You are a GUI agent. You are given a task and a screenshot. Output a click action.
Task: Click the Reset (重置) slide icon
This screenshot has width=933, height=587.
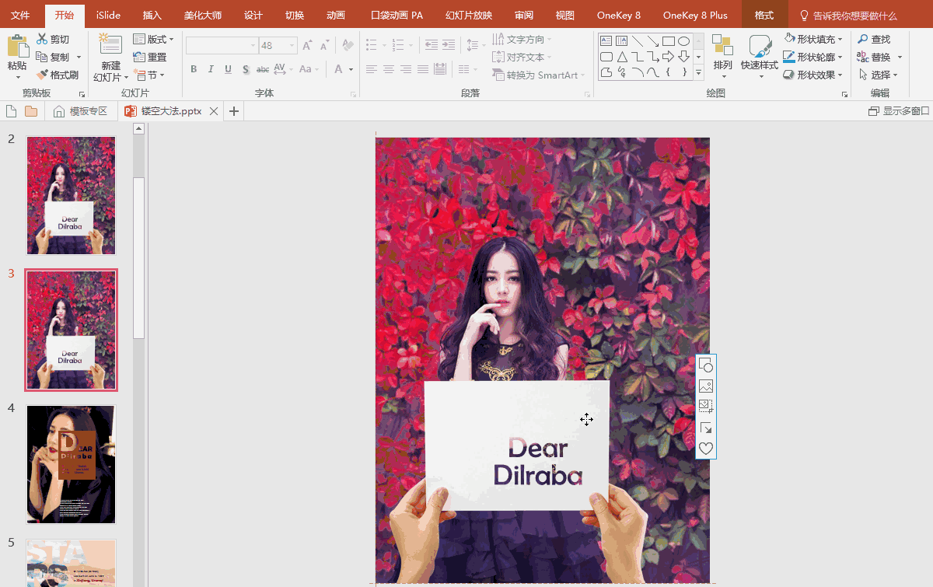139,57
